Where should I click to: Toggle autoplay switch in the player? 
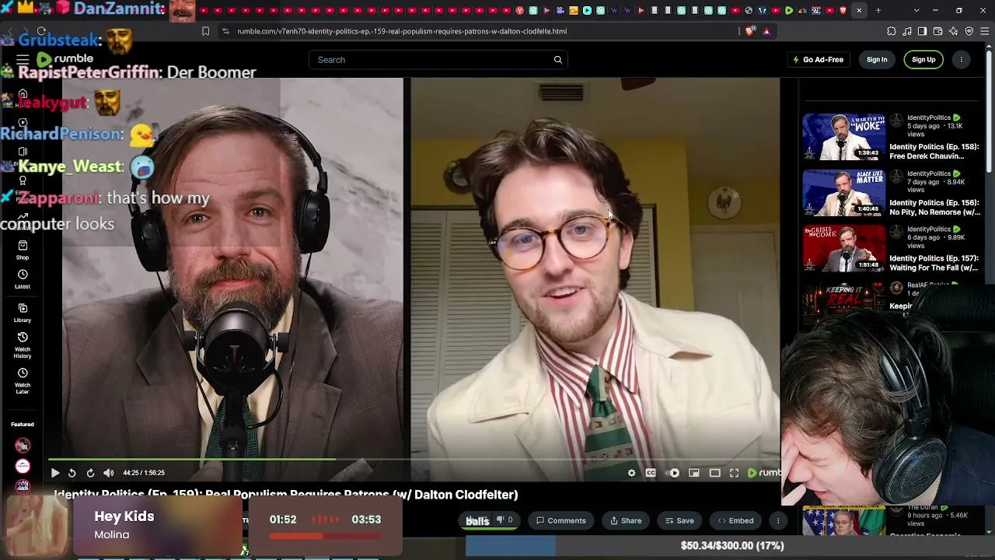click(x=674, y=473)
